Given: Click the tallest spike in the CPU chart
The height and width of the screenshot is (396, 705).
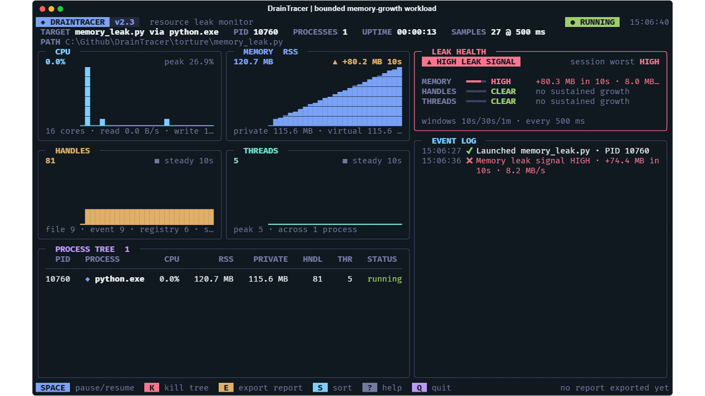Looking at the screenshot, I should coord(88,96).
